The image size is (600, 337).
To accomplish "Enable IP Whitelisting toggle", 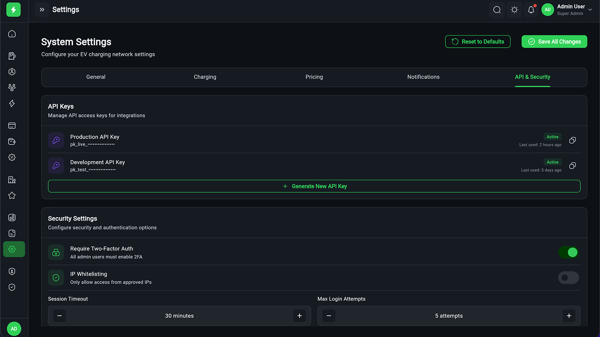I will click(x=568, y=278).
